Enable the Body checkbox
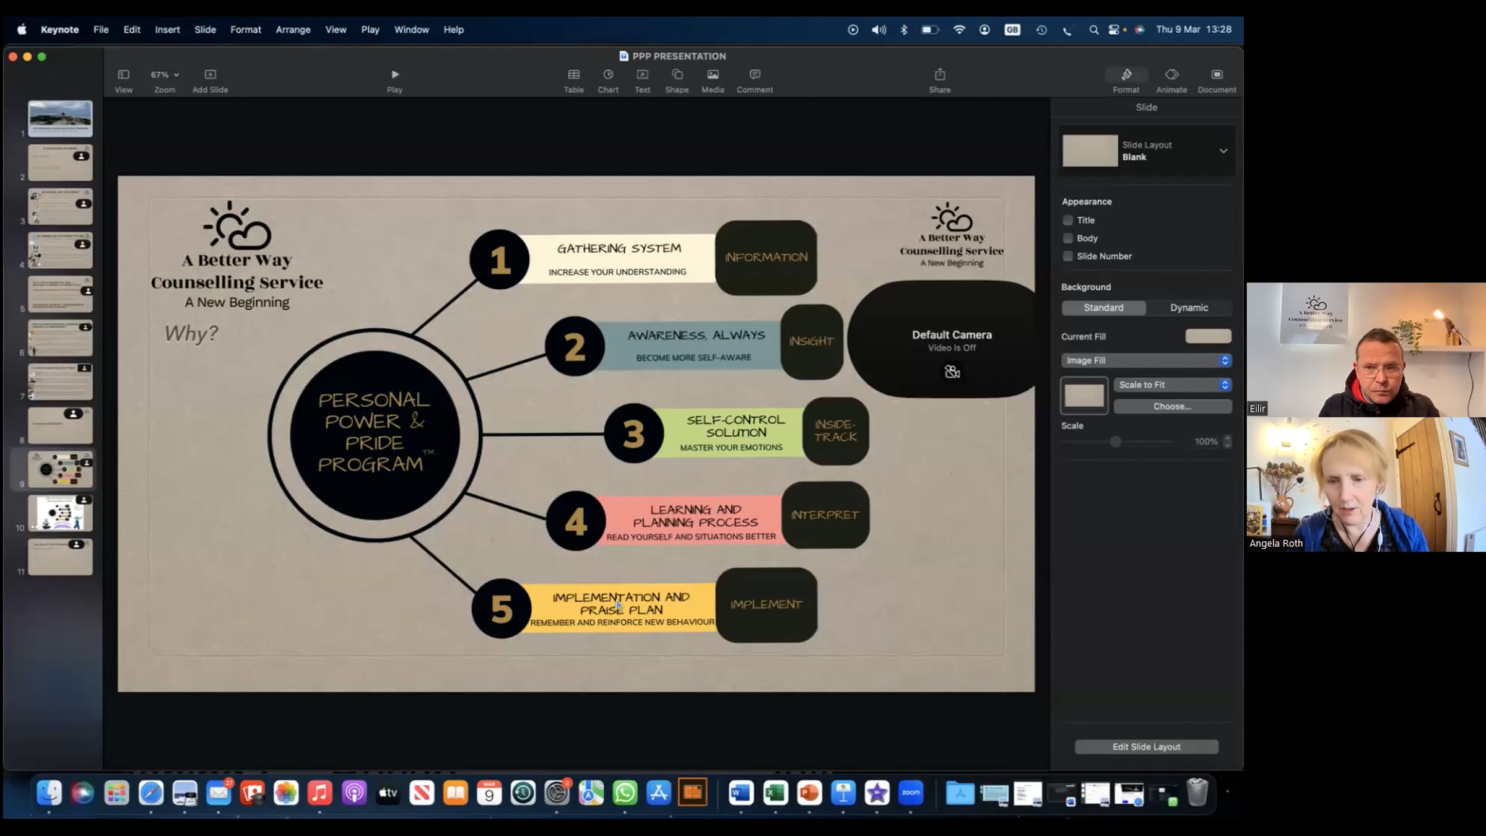The width and height of the screenshot is (1486, 836). pos(1067,238)
